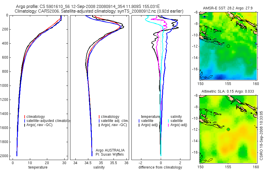Click latitude label '-12' on SST map
Screen dimensions: 264x170
click(195, 46)
